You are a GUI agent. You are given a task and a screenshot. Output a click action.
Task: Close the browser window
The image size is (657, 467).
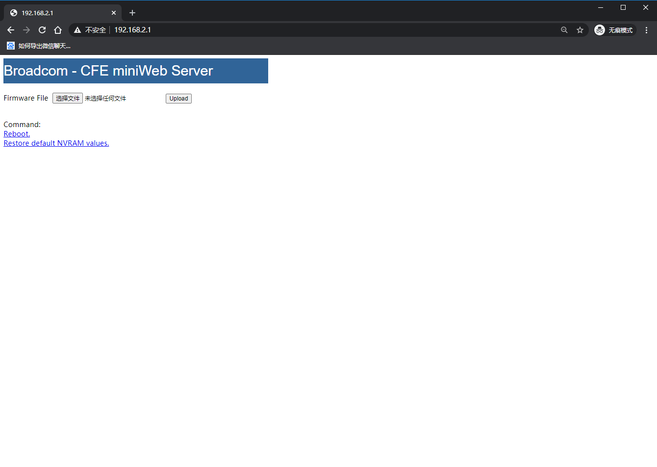[646, 7]
